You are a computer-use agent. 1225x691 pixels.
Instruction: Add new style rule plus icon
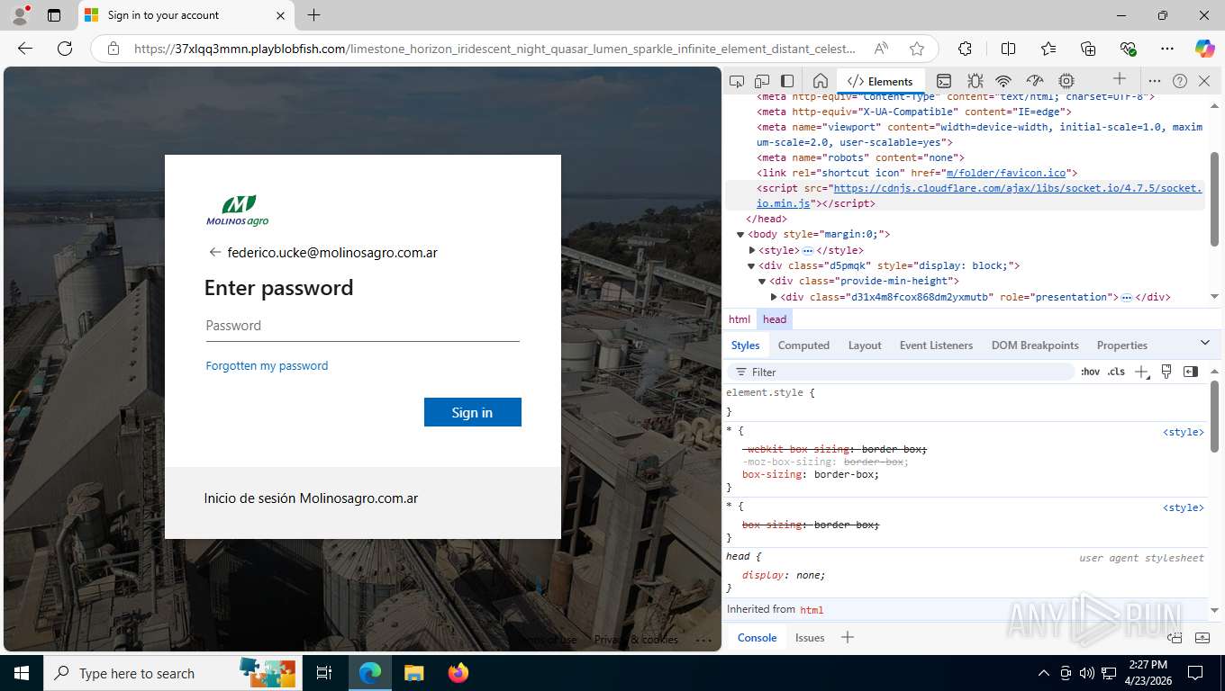pos(1141,372)
